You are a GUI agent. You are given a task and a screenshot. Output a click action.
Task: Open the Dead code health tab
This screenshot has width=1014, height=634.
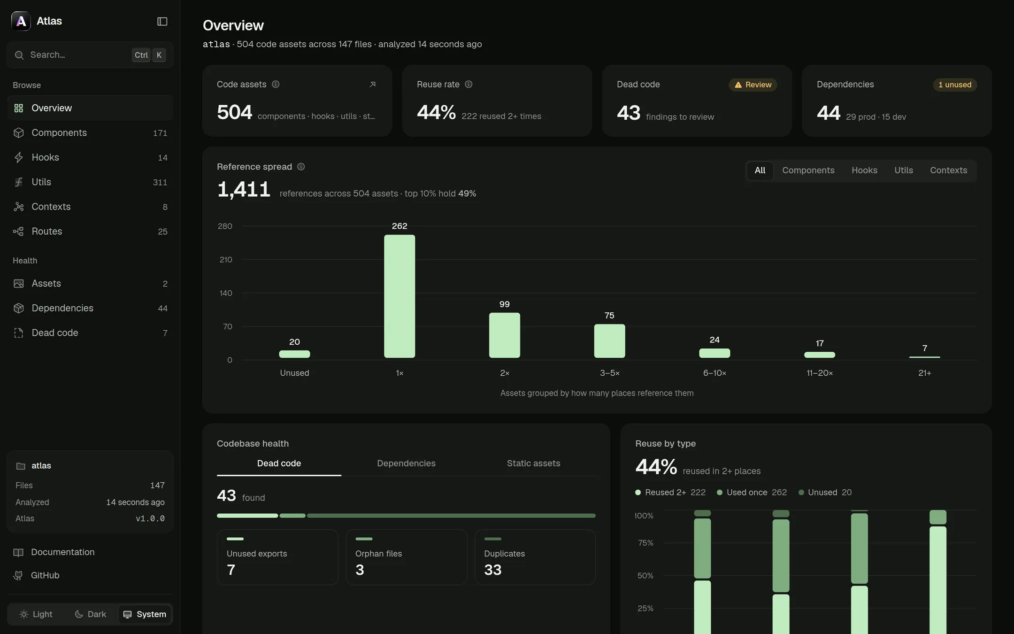coord(279,464)
